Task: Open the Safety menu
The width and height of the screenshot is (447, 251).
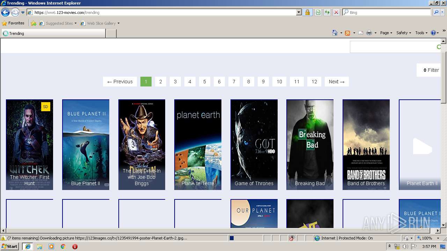Action: 404,33
